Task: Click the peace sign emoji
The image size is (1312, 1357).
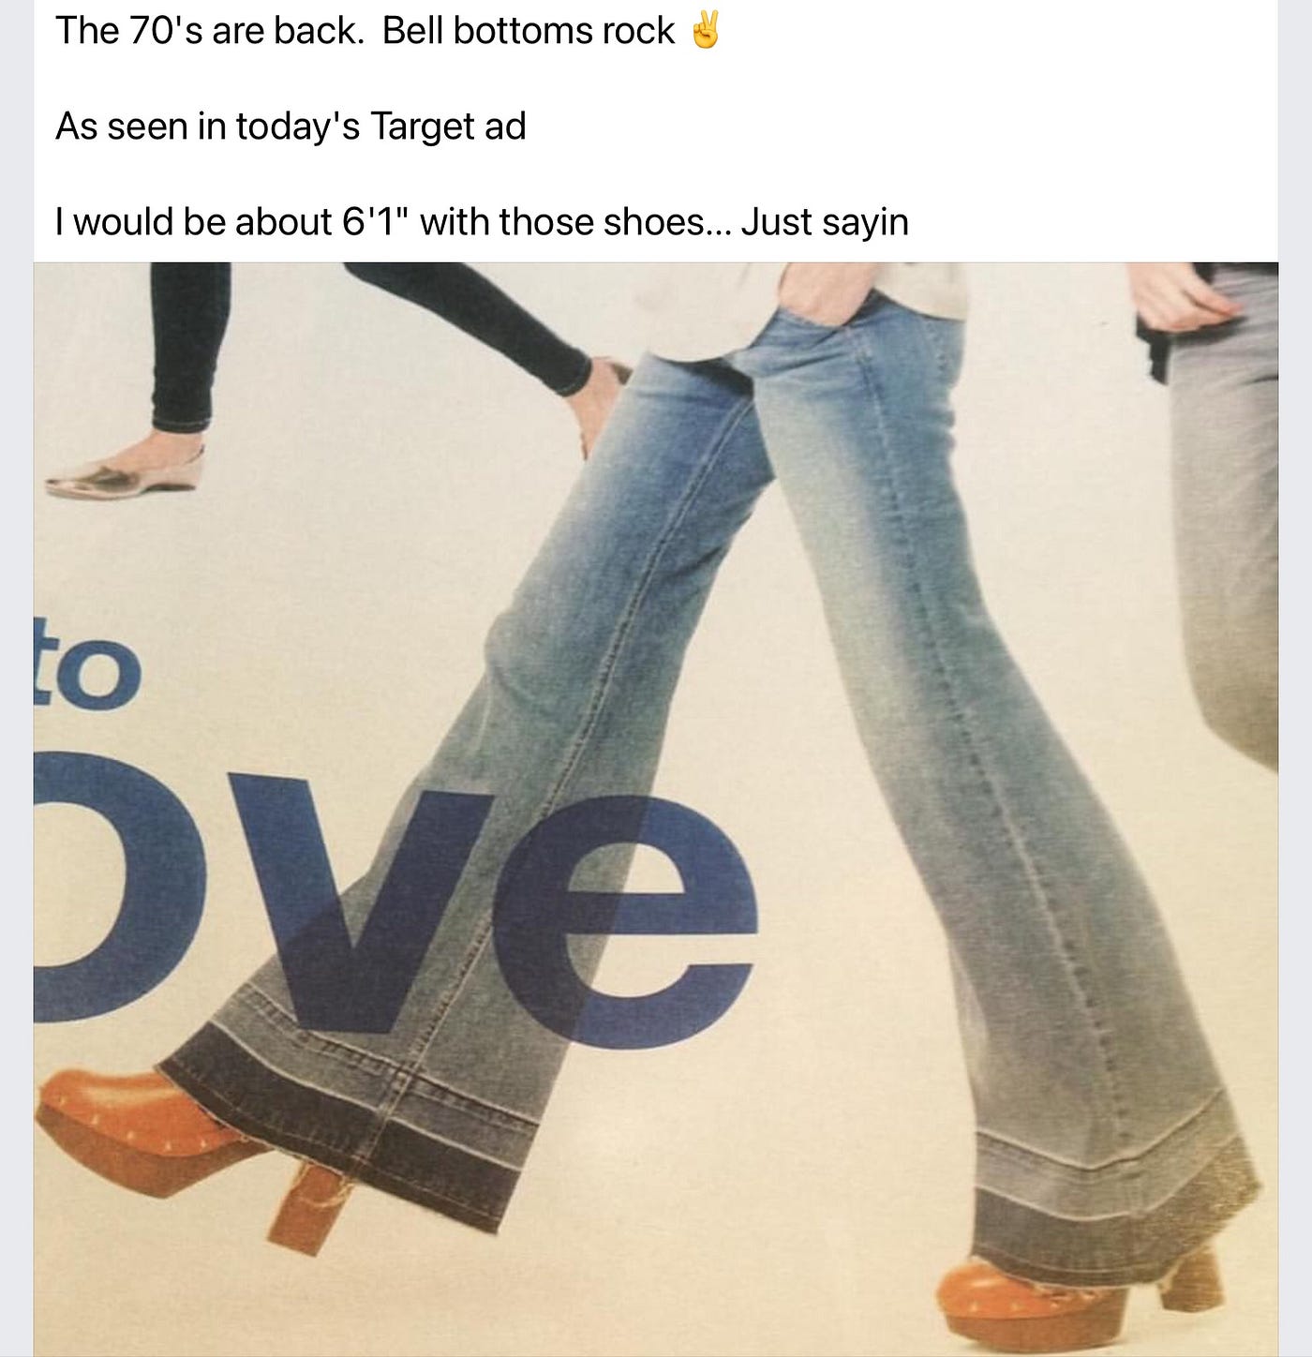Action: pos(705,30)
